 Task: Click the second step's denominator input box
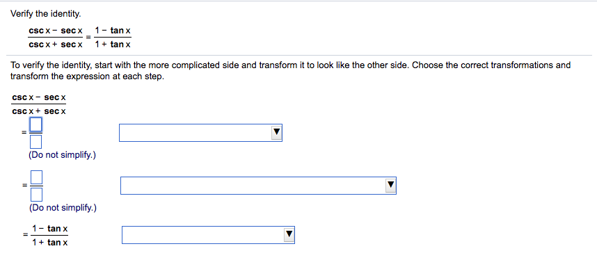coord(36,195)
